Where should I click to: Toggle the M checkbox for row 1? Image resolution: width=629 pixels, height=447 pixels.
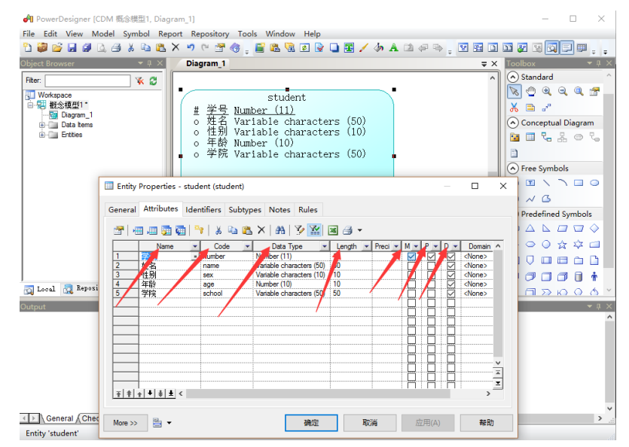coord(411,257)
